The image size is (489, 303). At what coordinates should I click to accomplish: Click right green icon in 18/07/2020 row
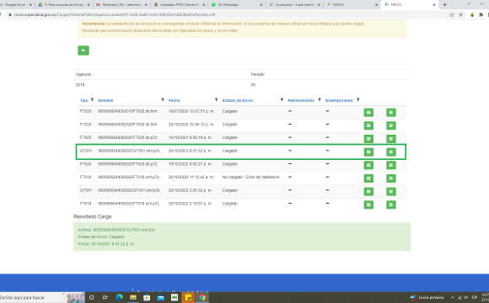(x=390, y=113)
